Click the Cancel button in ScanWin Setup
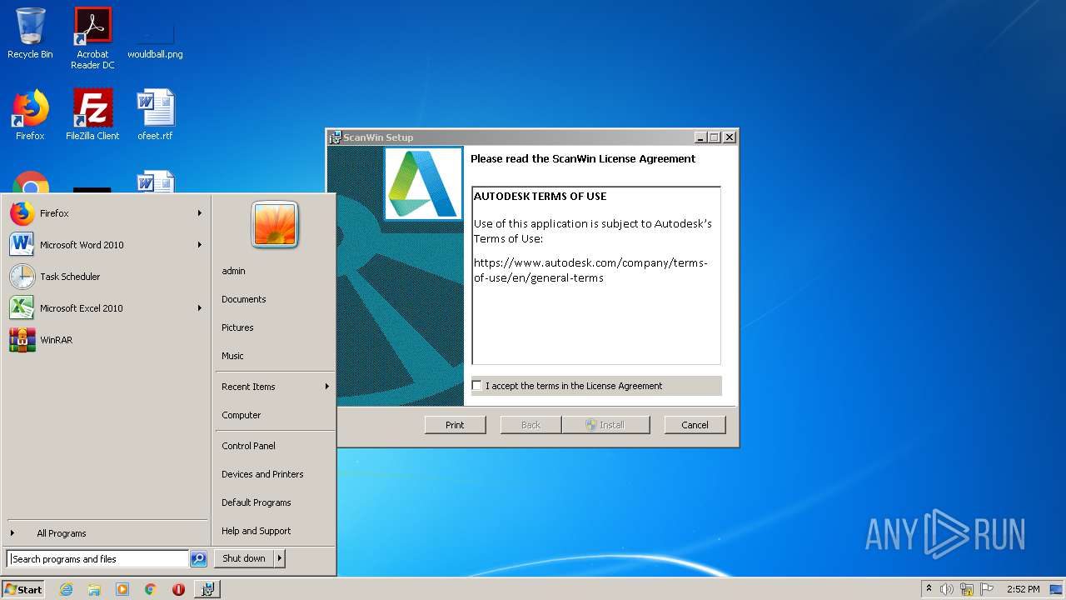This screenshot has width=1066, height=600. pos(695,425)
